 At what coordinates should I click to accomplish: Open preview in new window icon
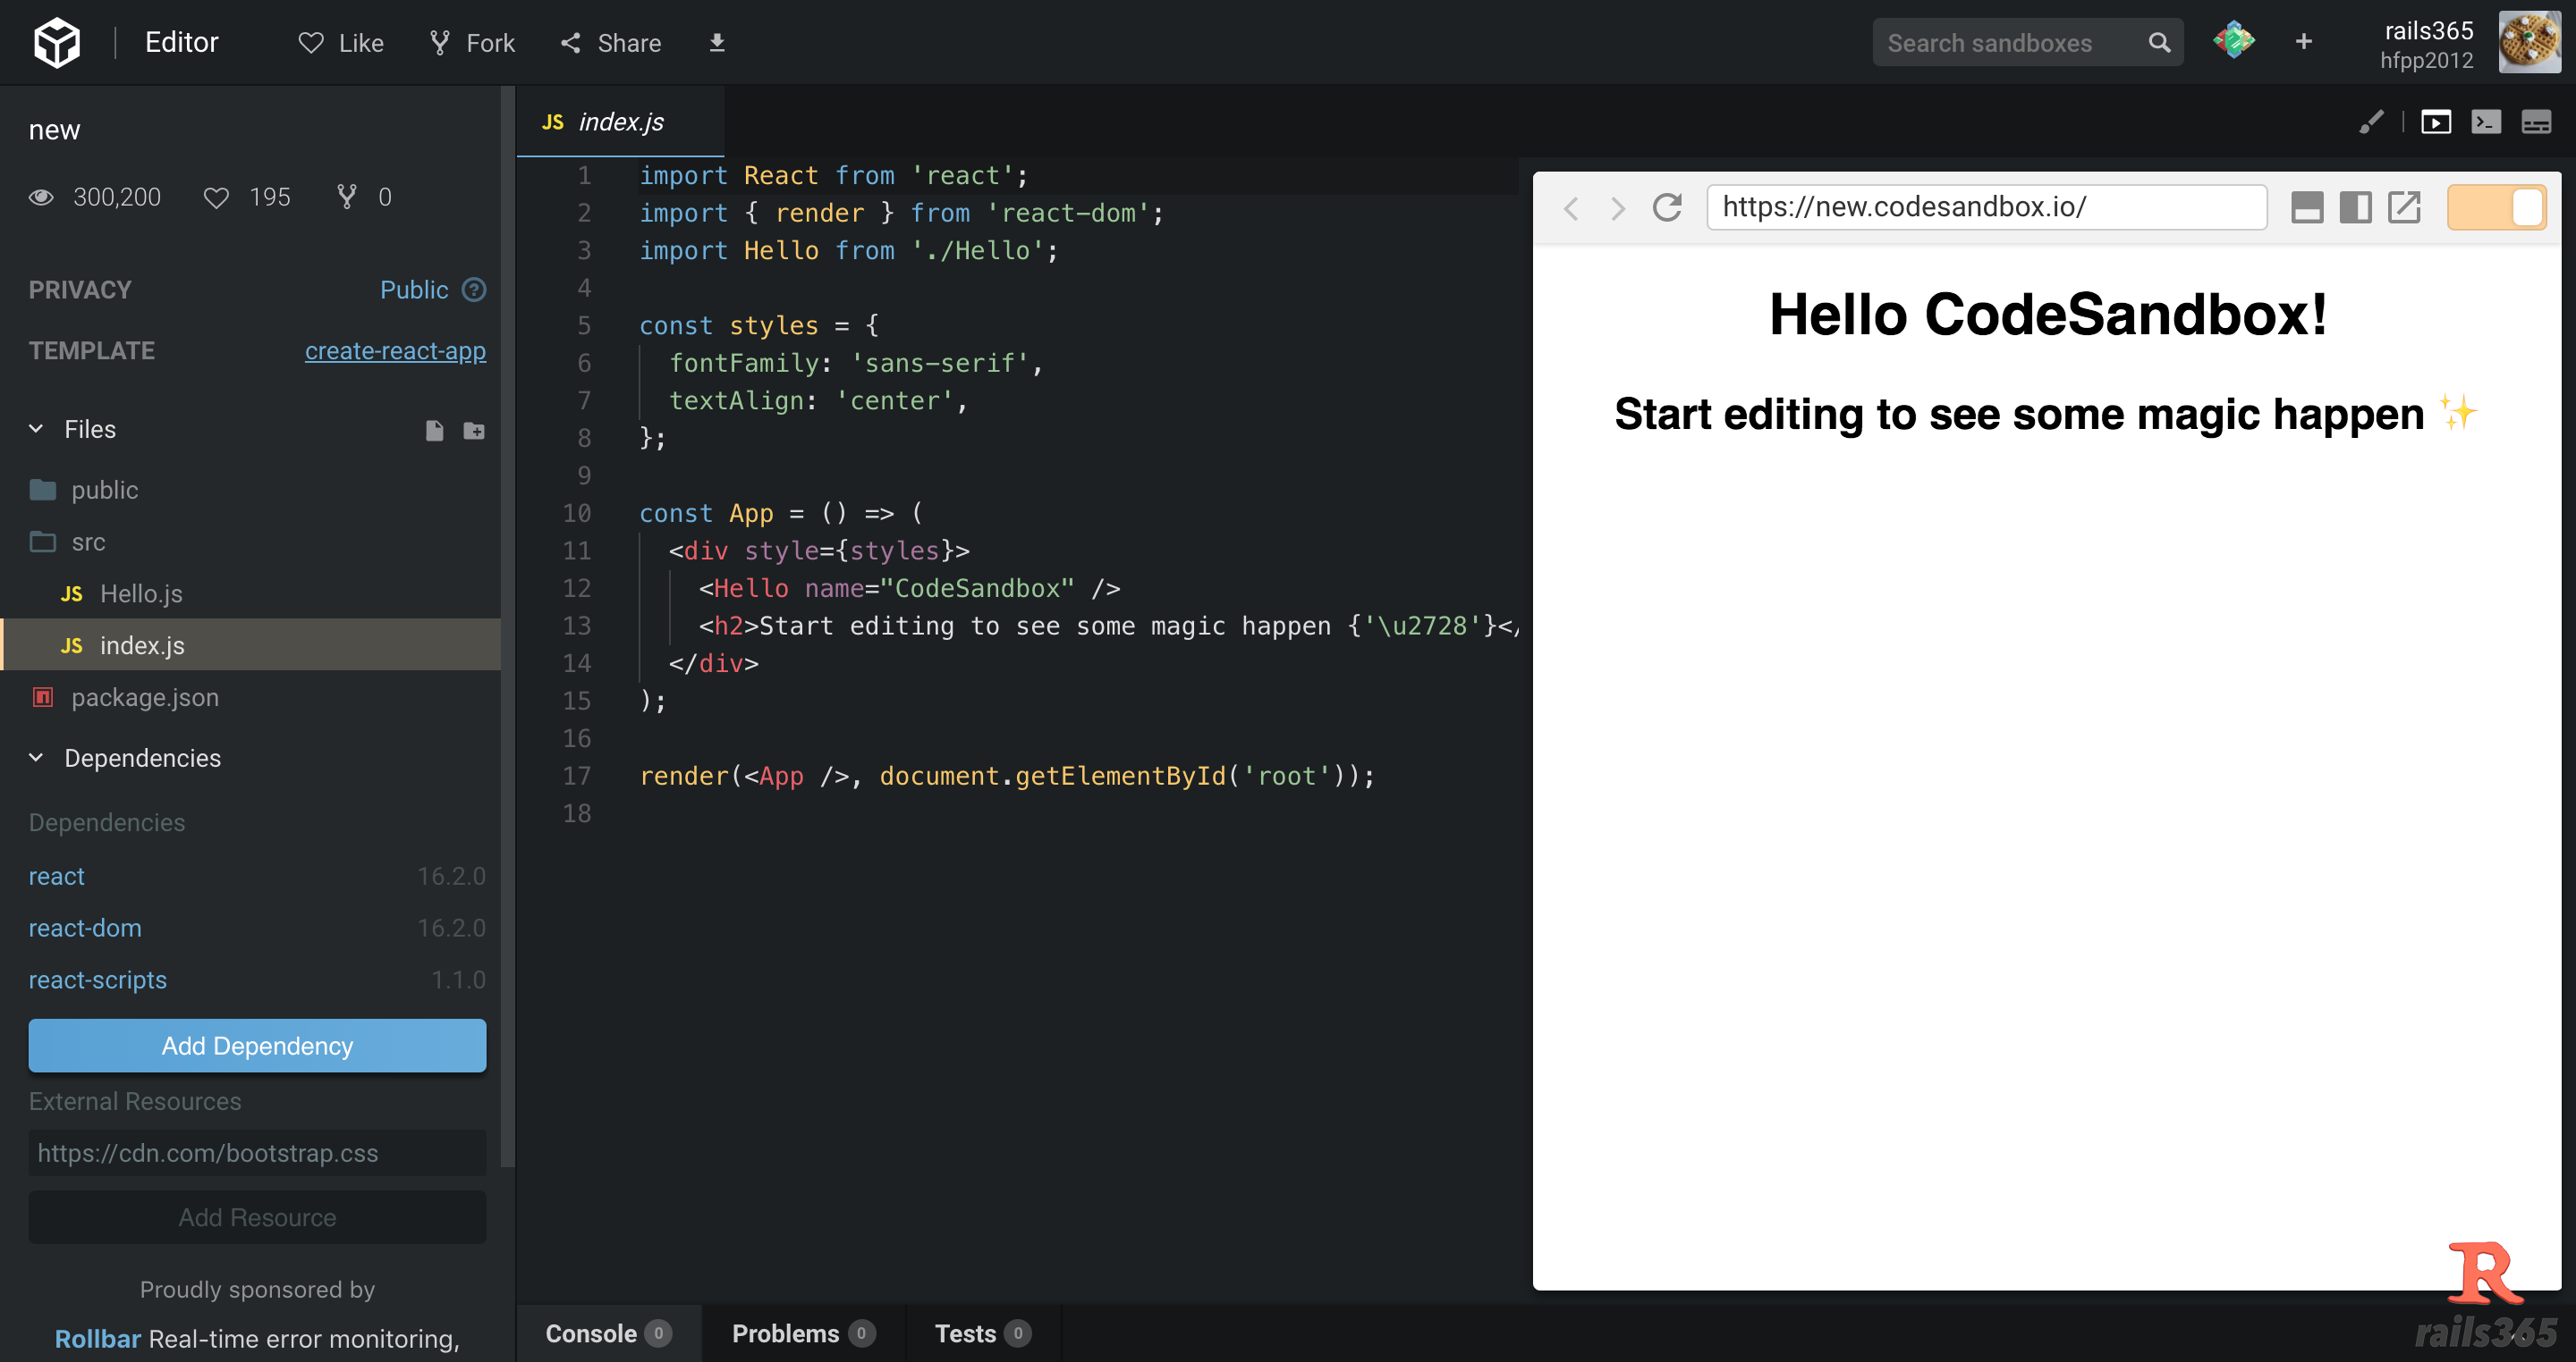(2404, 206)
